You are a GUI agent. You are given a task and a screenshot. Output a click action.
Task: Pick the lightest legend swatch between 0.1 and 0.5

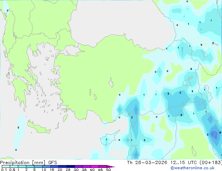(6, 166)
